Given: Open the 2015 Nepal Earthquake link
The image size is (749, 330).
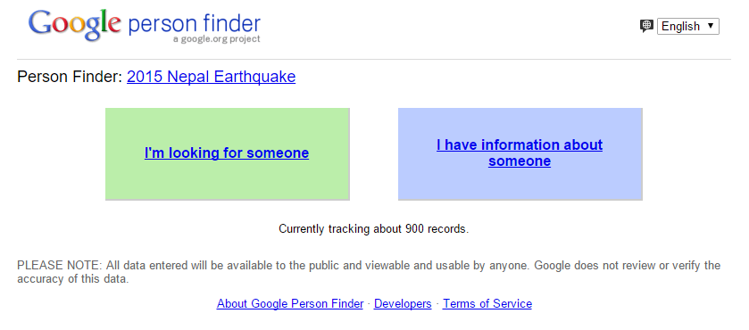Looking at the screenshot, I should 212,77.
